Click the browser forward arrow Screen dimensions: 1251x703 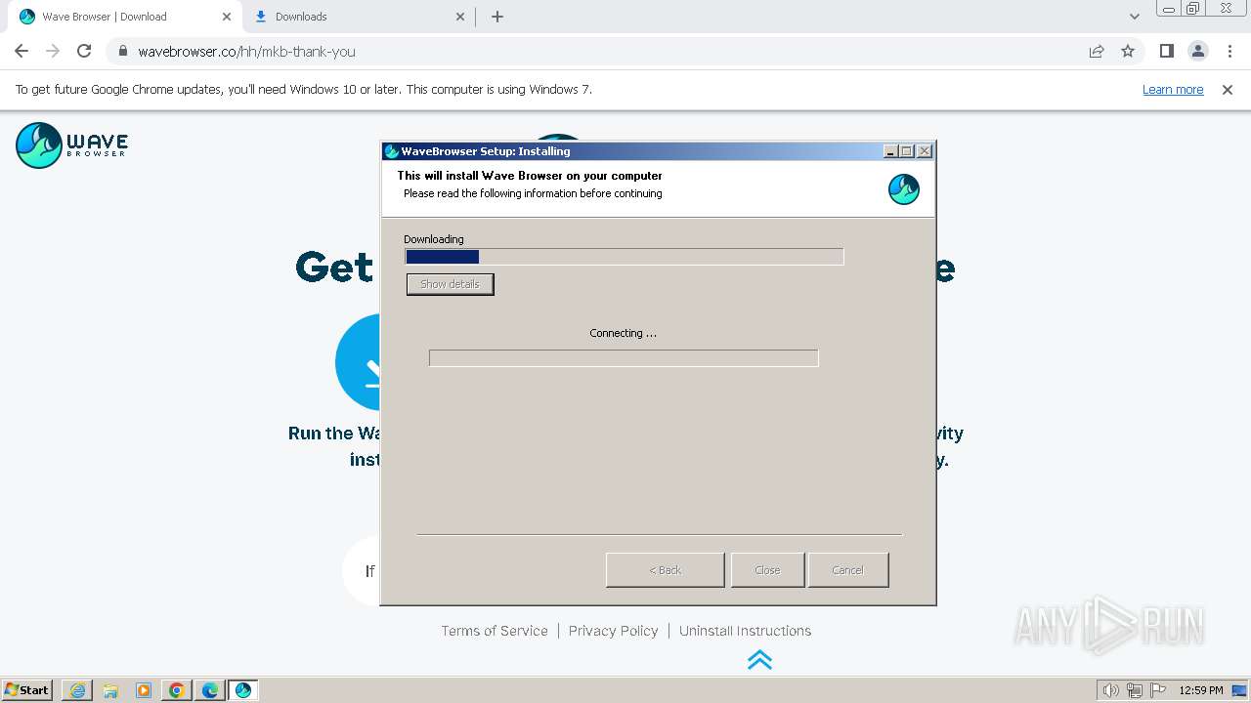(53, 51)
